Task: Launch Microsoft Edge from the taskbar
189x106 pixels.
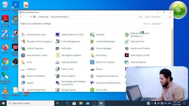Action: [68, 103]
